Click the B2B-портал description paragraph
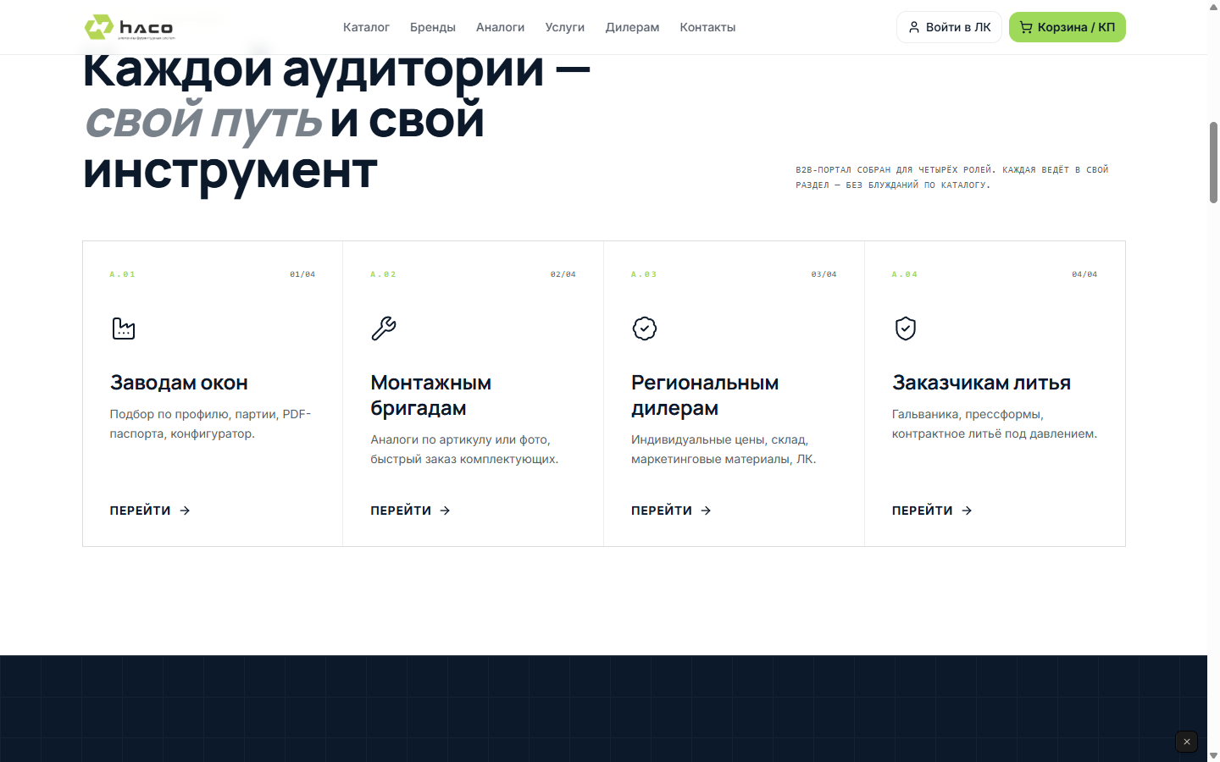The image size is (1220, 762). click(952, 177)
